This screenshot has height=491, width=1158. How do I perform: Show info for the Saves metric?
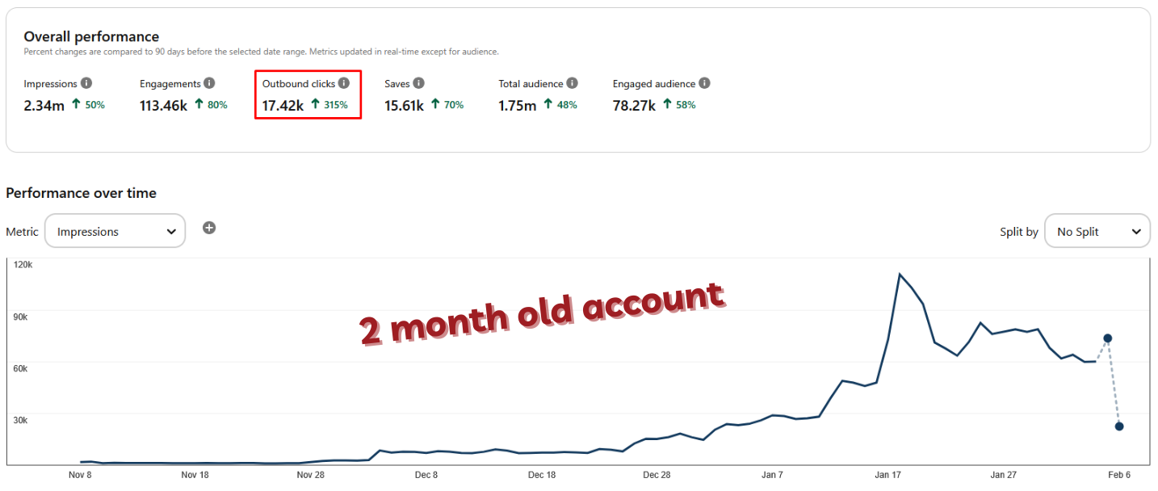click(418, 83)
